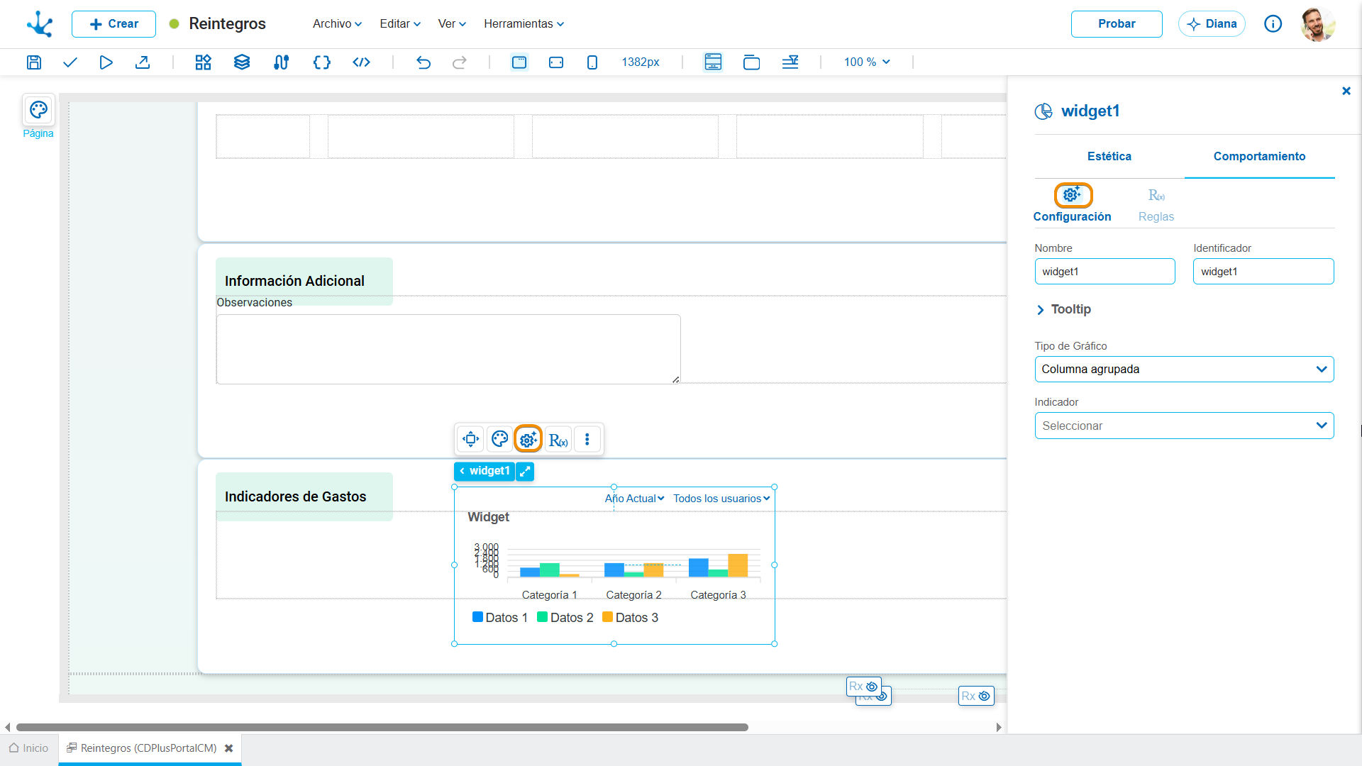1362x766 pixels.
Task: Go to the Inicio tab
Action: pyautogui.click(x=29, y=748)
